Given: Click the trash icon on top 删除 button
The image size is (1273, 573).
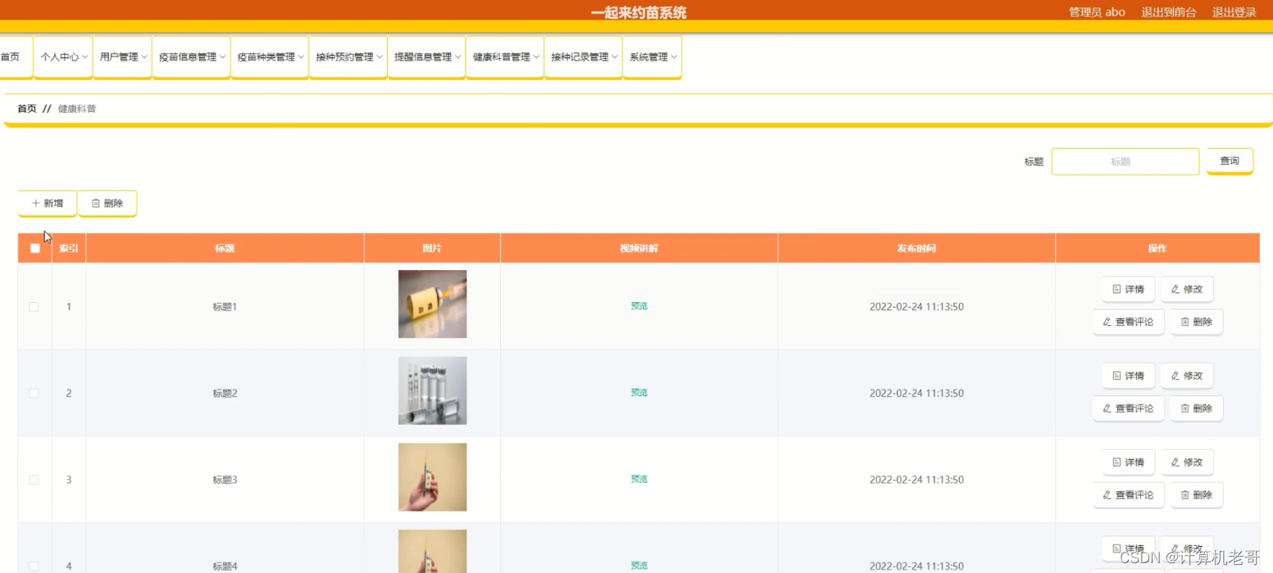Looking at the screenshot, I should coord(96,203).
